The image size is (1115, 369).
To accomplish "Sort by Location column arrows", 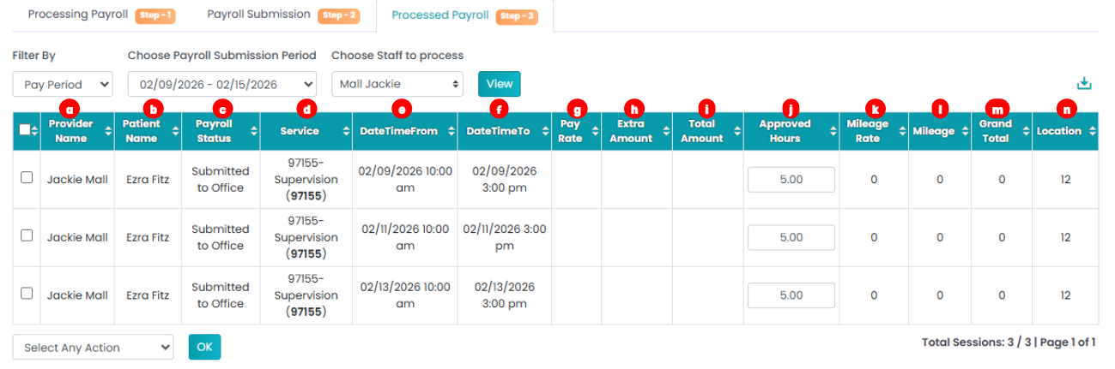I will point(1092,131).
